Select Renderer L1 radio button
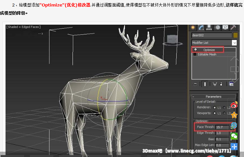Viewport: 244px width, 157px height. [x=215, y=107]
